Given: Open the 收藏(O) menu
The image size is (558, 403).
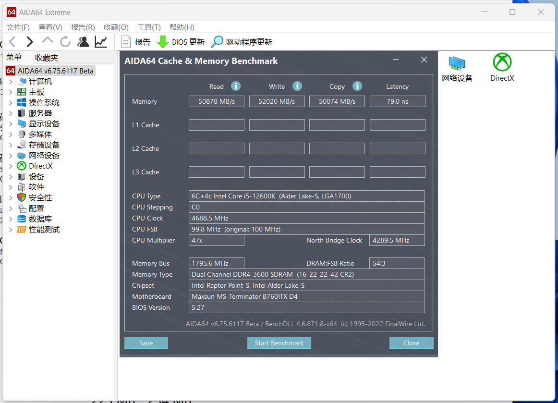Looking at the screenshot, I should (116, 27).
